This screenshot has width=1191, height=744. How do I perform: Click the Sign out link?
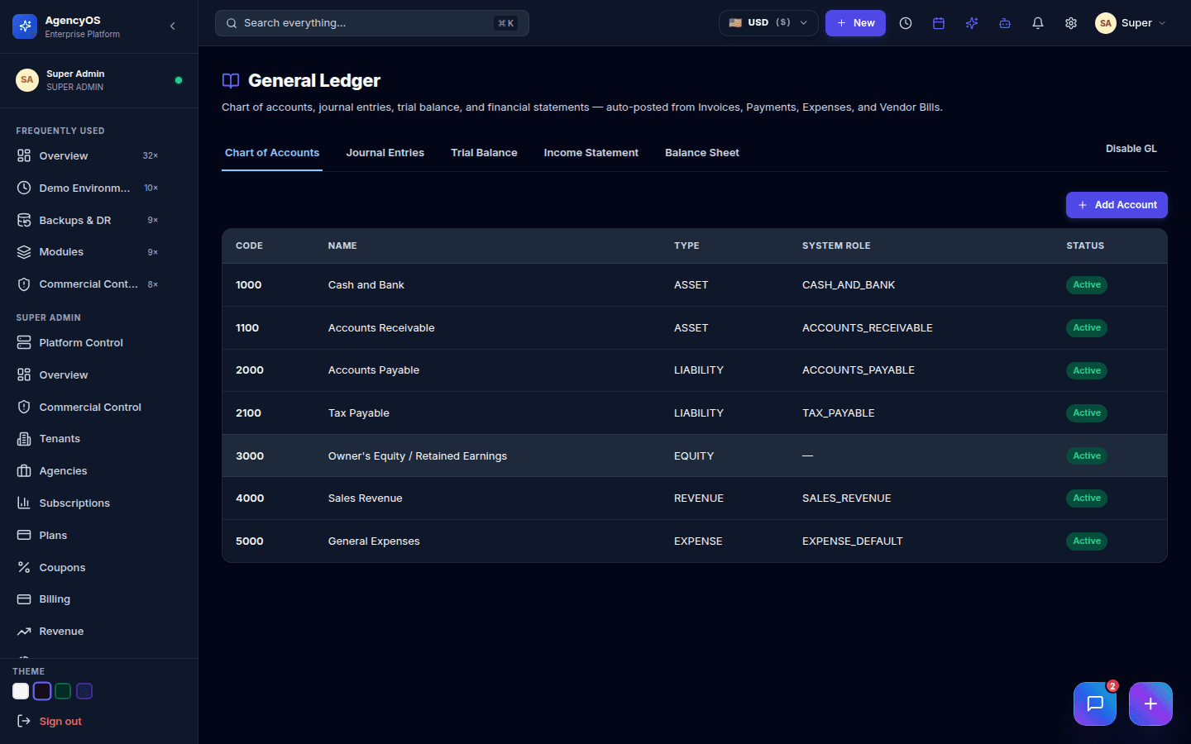tap(60, 721)
